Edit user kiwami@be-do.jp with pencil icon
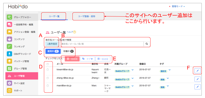205x98 pixels. (197, 71)
